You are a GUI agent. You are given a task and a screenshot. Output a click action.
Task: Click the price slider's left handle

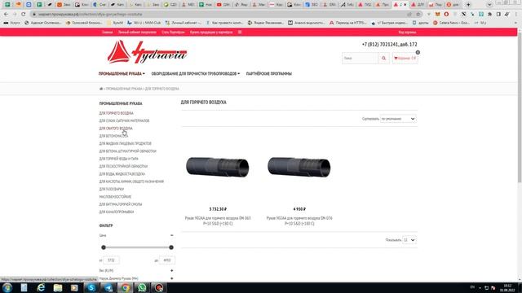[x=104, y=247]
